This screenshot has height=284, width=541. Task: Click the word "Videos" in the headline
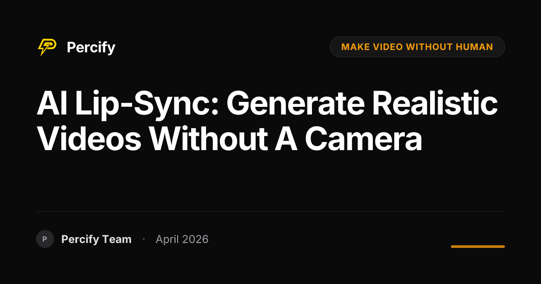click(x=89, y=139)
